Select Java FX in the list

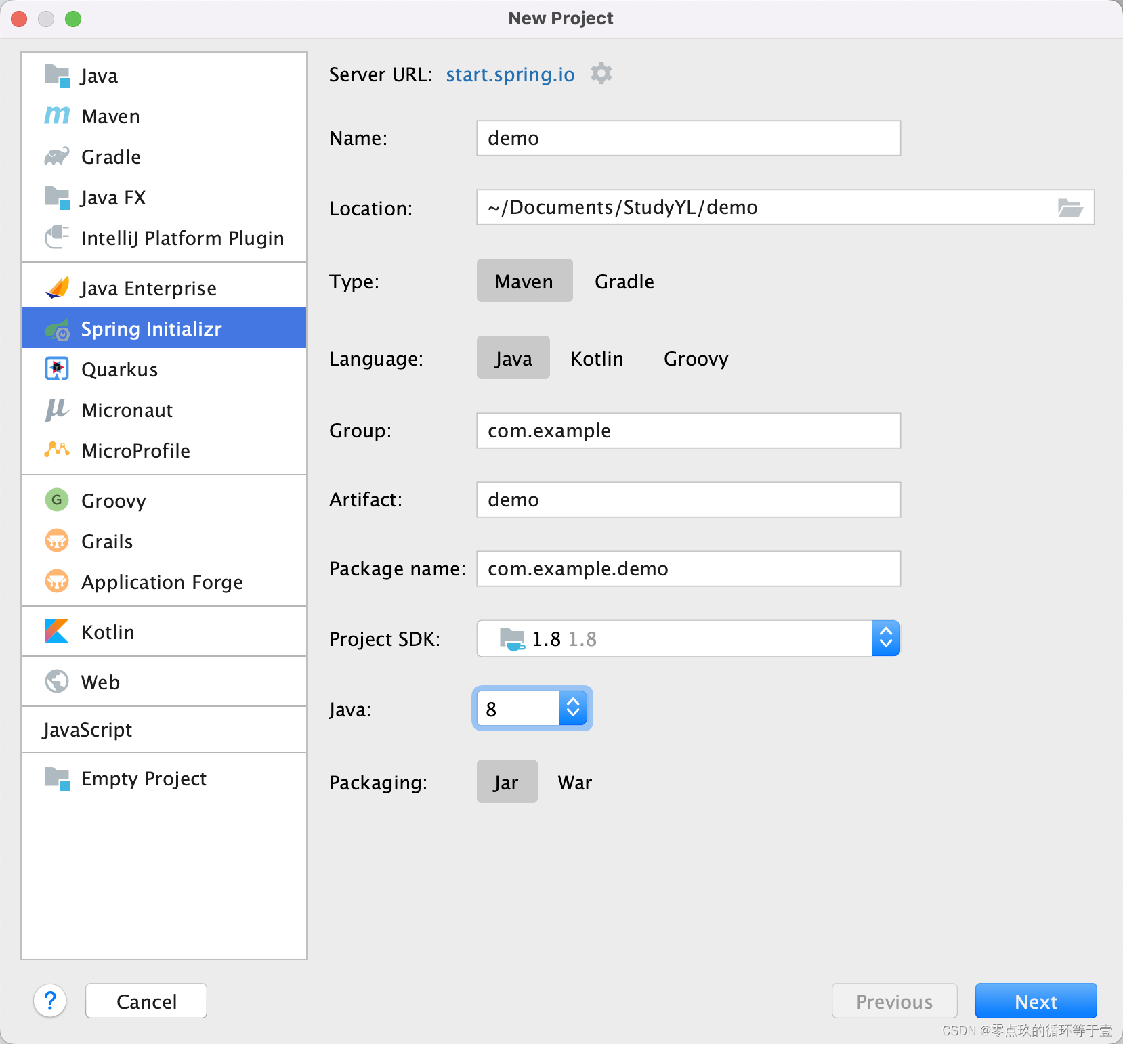tap(164, 198)
